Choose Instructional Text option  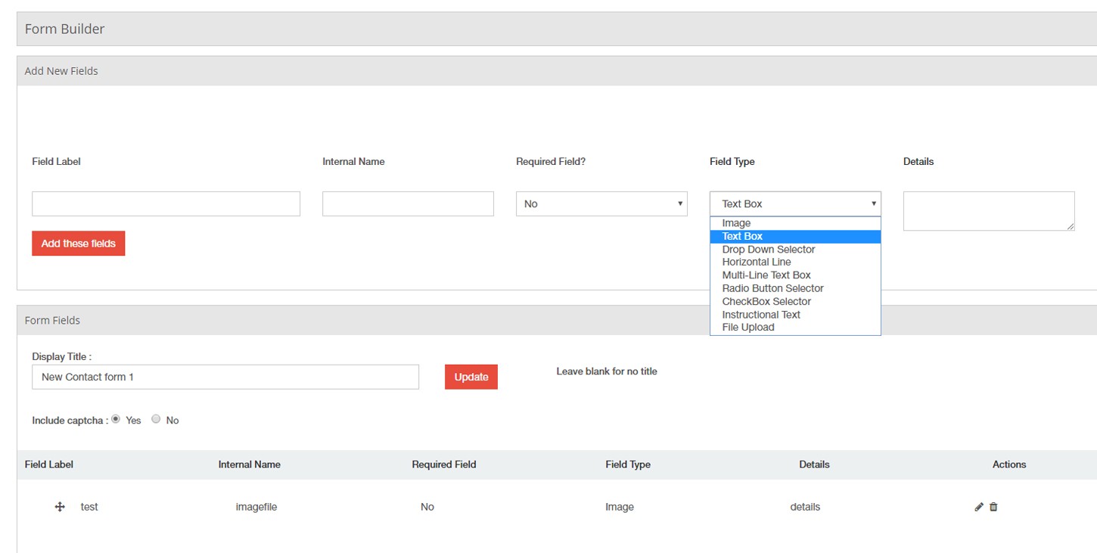760,315
